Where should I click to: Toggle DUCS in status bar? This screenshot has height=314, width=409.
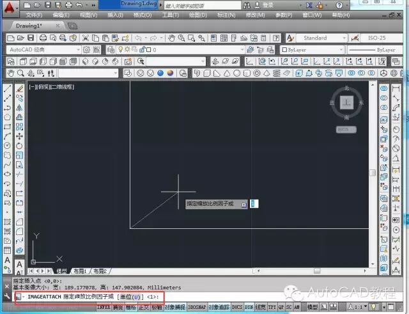point(237,307)
